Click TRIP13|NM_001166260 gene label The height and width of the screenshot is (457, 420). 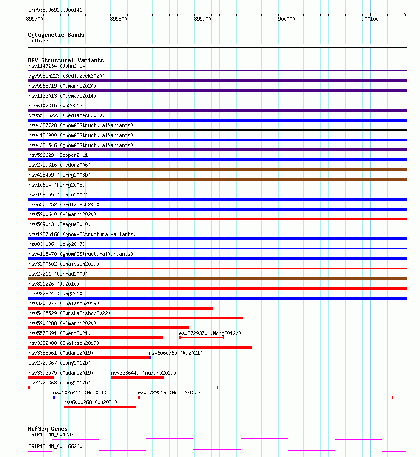pyautogui.click(x=55, y=447)
